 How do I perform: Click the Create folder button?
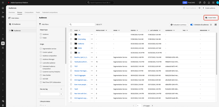tap(211, 18)
